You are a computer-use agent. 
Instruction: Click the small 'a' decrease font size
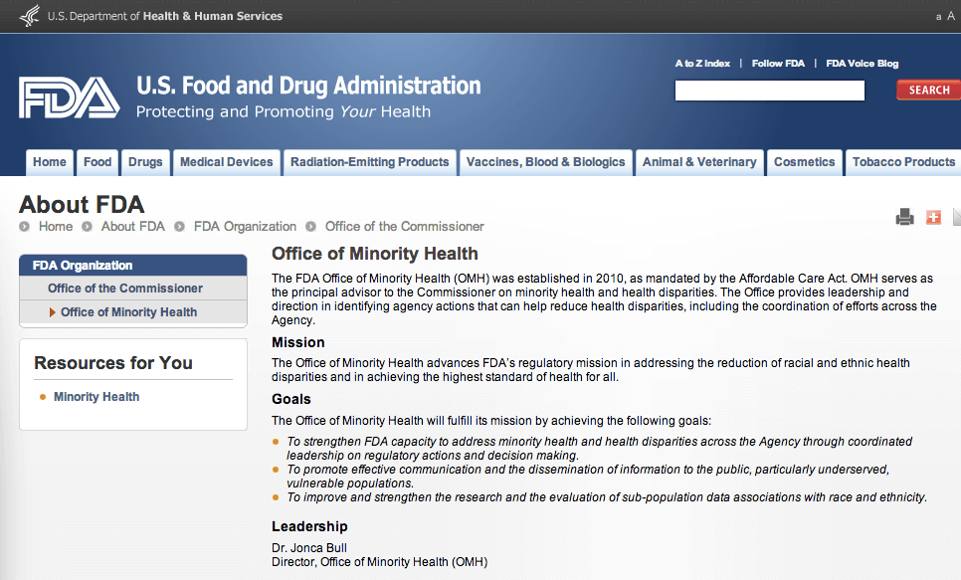pos(938,17)
